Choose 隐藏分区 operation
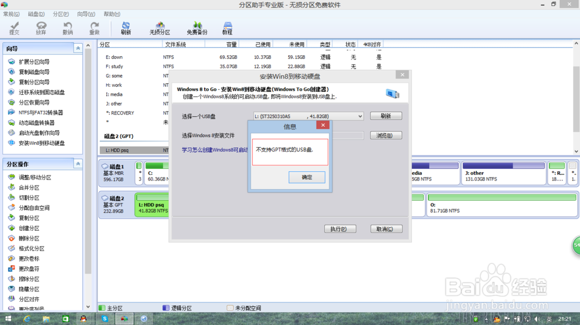The height and width of the screenshot is (325, 580). point(29,289)
